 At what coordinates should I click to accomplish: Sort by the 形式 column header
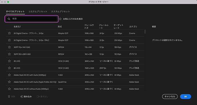point(60,27)
